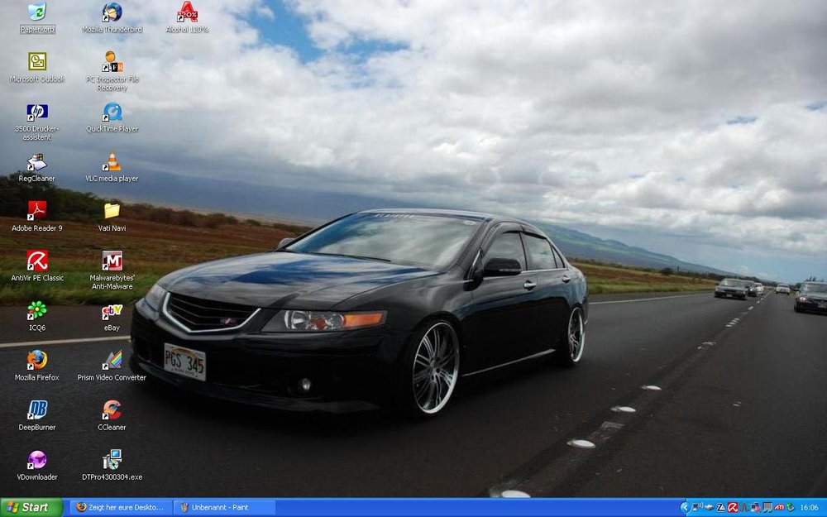Screen dimensions: 827x517
Task: Open the Adobe Reader 9 shortcut
Action: click(x=37, y=211)
